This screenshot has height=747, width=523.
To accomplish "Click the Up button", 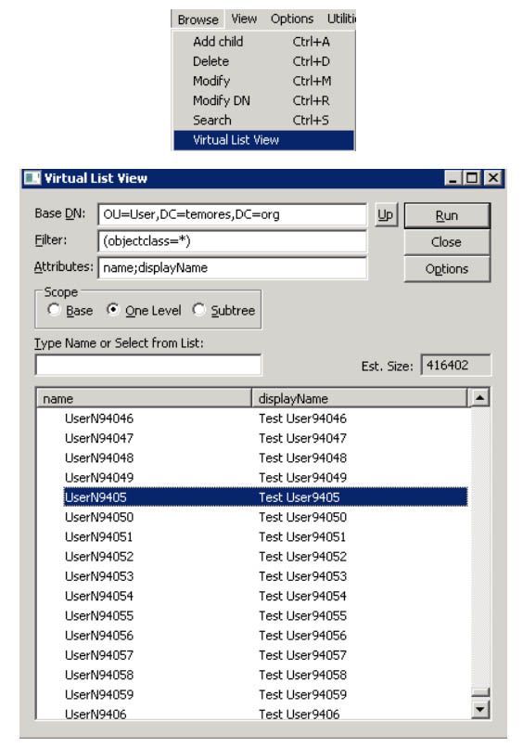I will [386, 215].
